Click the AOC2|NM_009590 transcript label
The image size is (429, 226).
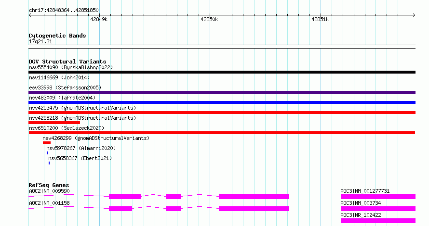coord(49,191)
